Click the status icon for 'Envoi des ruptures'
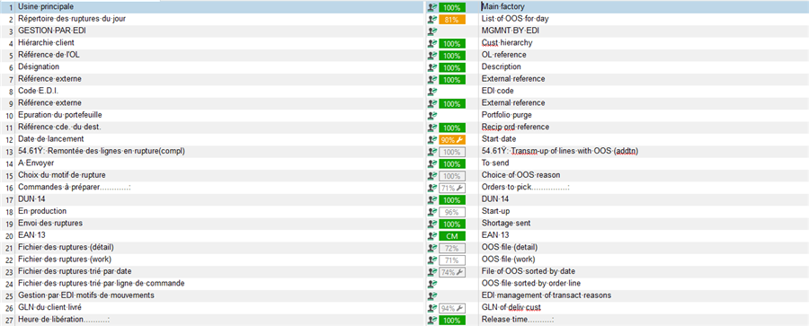 [432, 224]
